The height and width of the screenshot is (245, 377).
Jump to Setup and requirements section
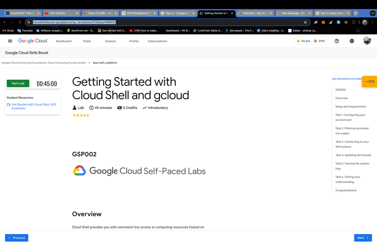351,106
